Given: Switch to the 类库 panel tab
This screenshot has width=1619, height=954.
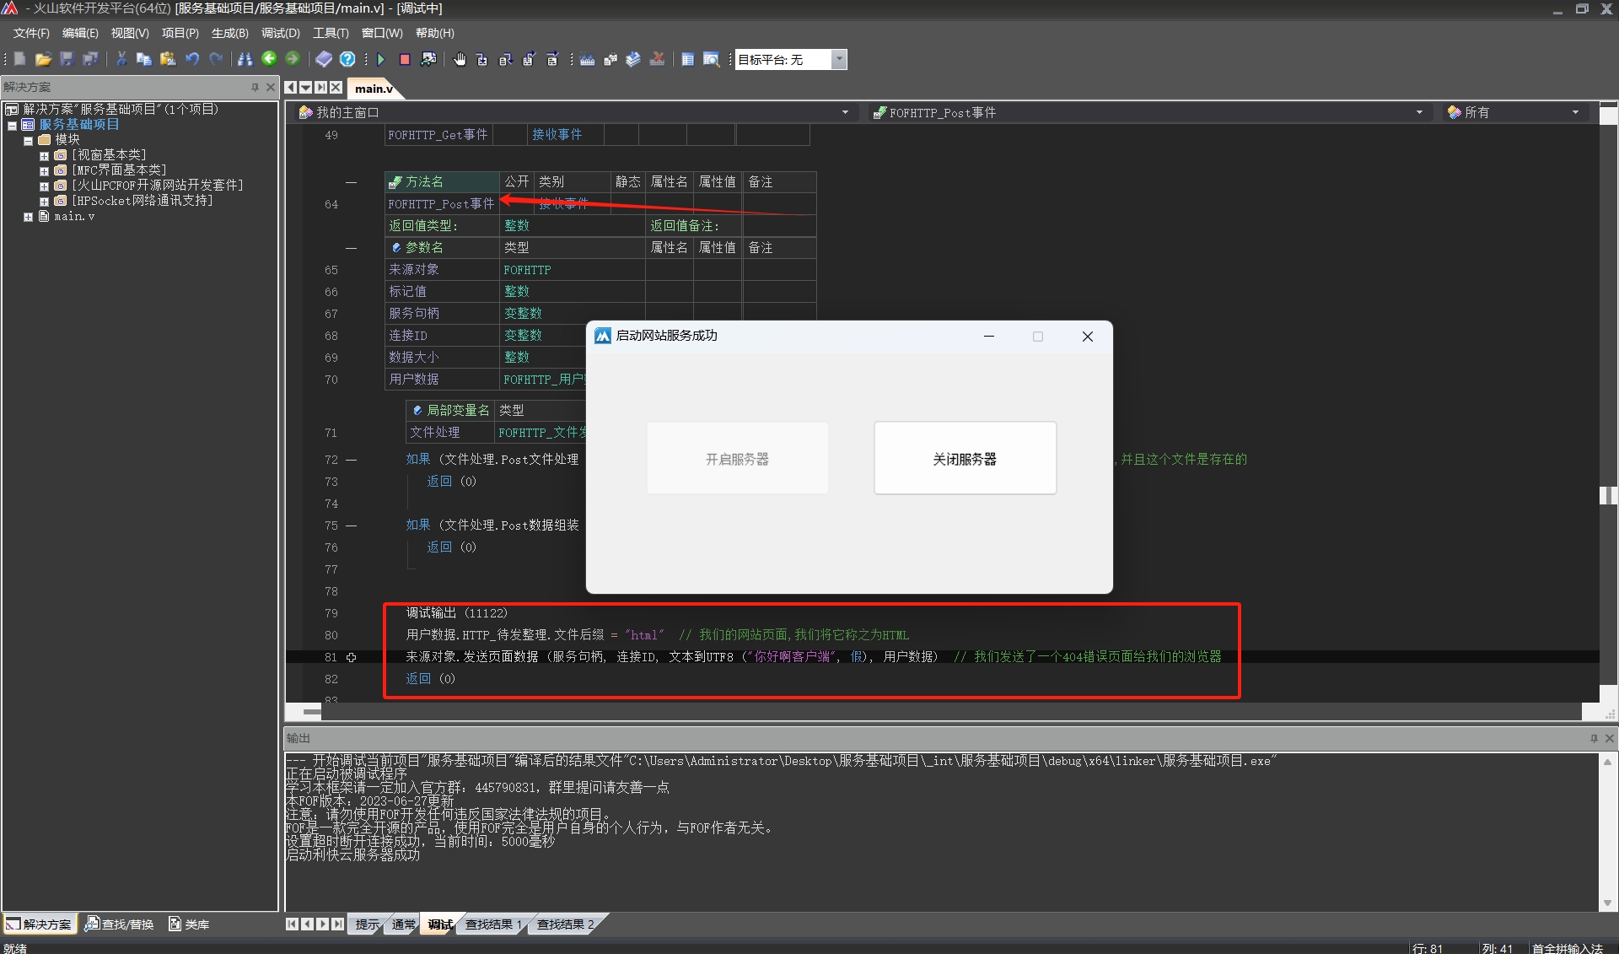Looking at the screenshot, I should click(189, 924).
